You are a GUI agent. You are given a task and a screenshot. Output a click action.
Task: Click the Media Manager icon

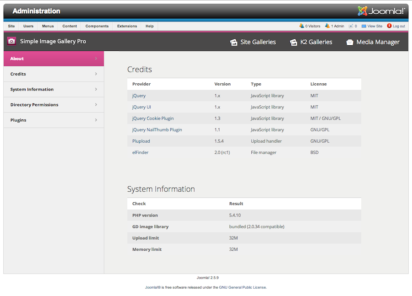click(350, 42)
